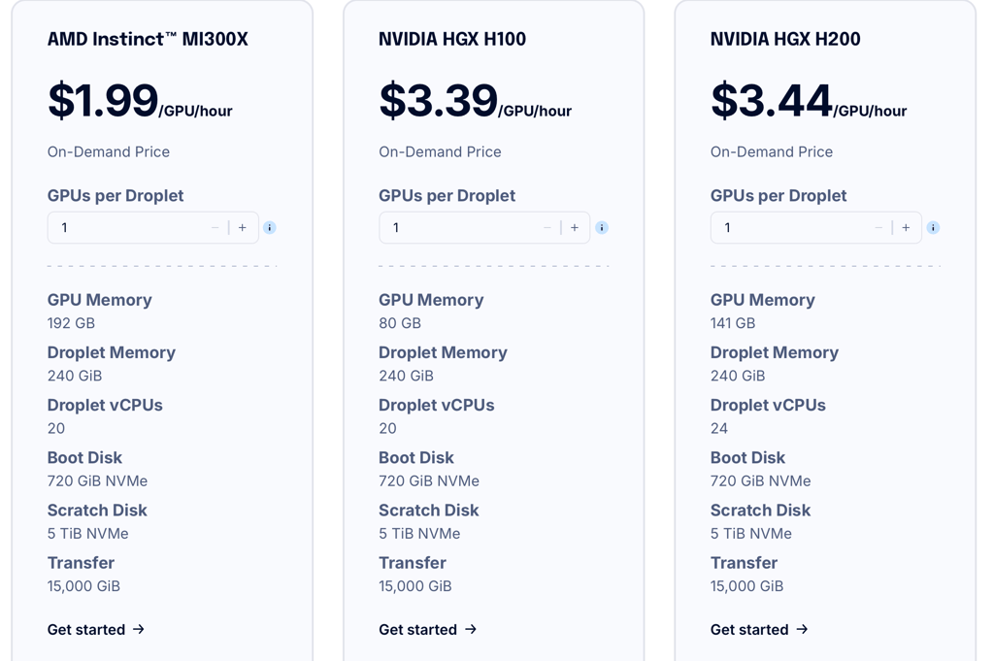This screenshot has width=994, height=661.
Task: Click 240 GiB Droplet Memory on MI300X card
Action: coord(75,376)
